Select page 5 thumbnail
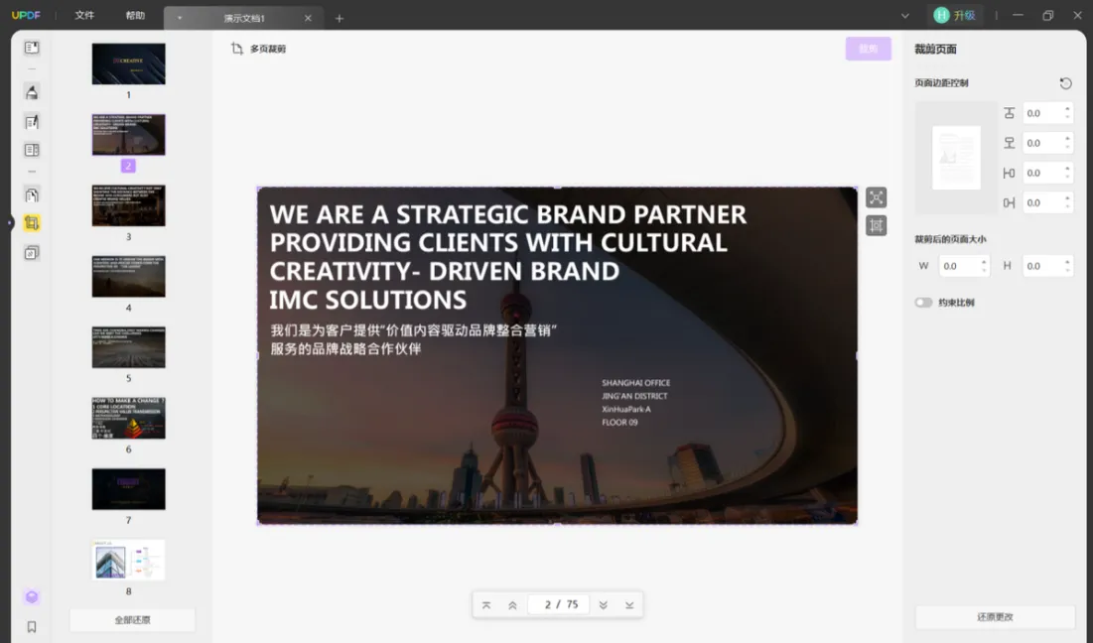1093x643 pixels. (x=129, y=347)
